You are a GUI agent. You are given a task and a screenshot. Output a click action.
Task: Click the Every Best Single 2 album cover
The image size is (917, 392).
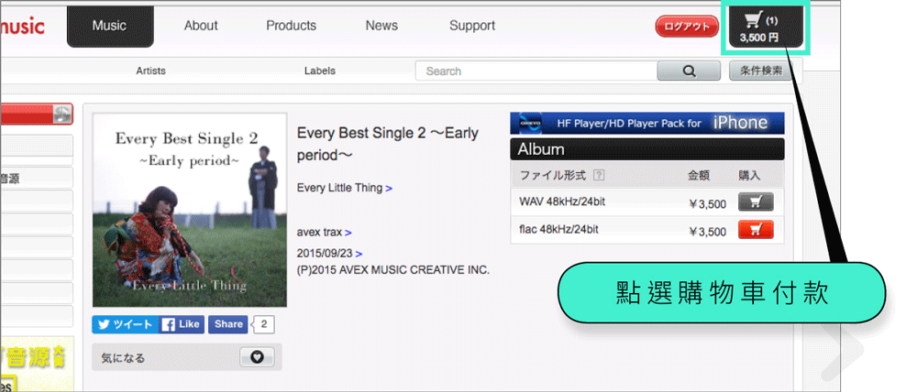click(x=190, y=211)
